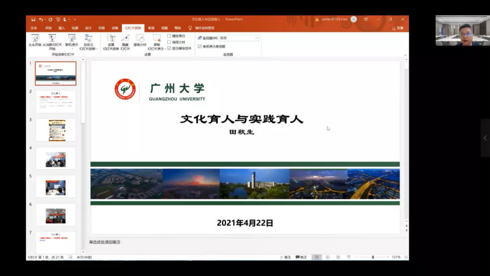Click the zoom slider in the status bar

tap(373, 257)
